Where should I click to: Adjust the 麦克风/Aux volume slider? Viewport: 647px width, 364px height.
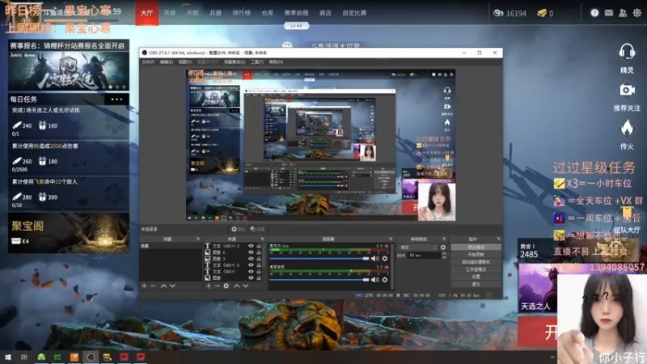[319, 259]
